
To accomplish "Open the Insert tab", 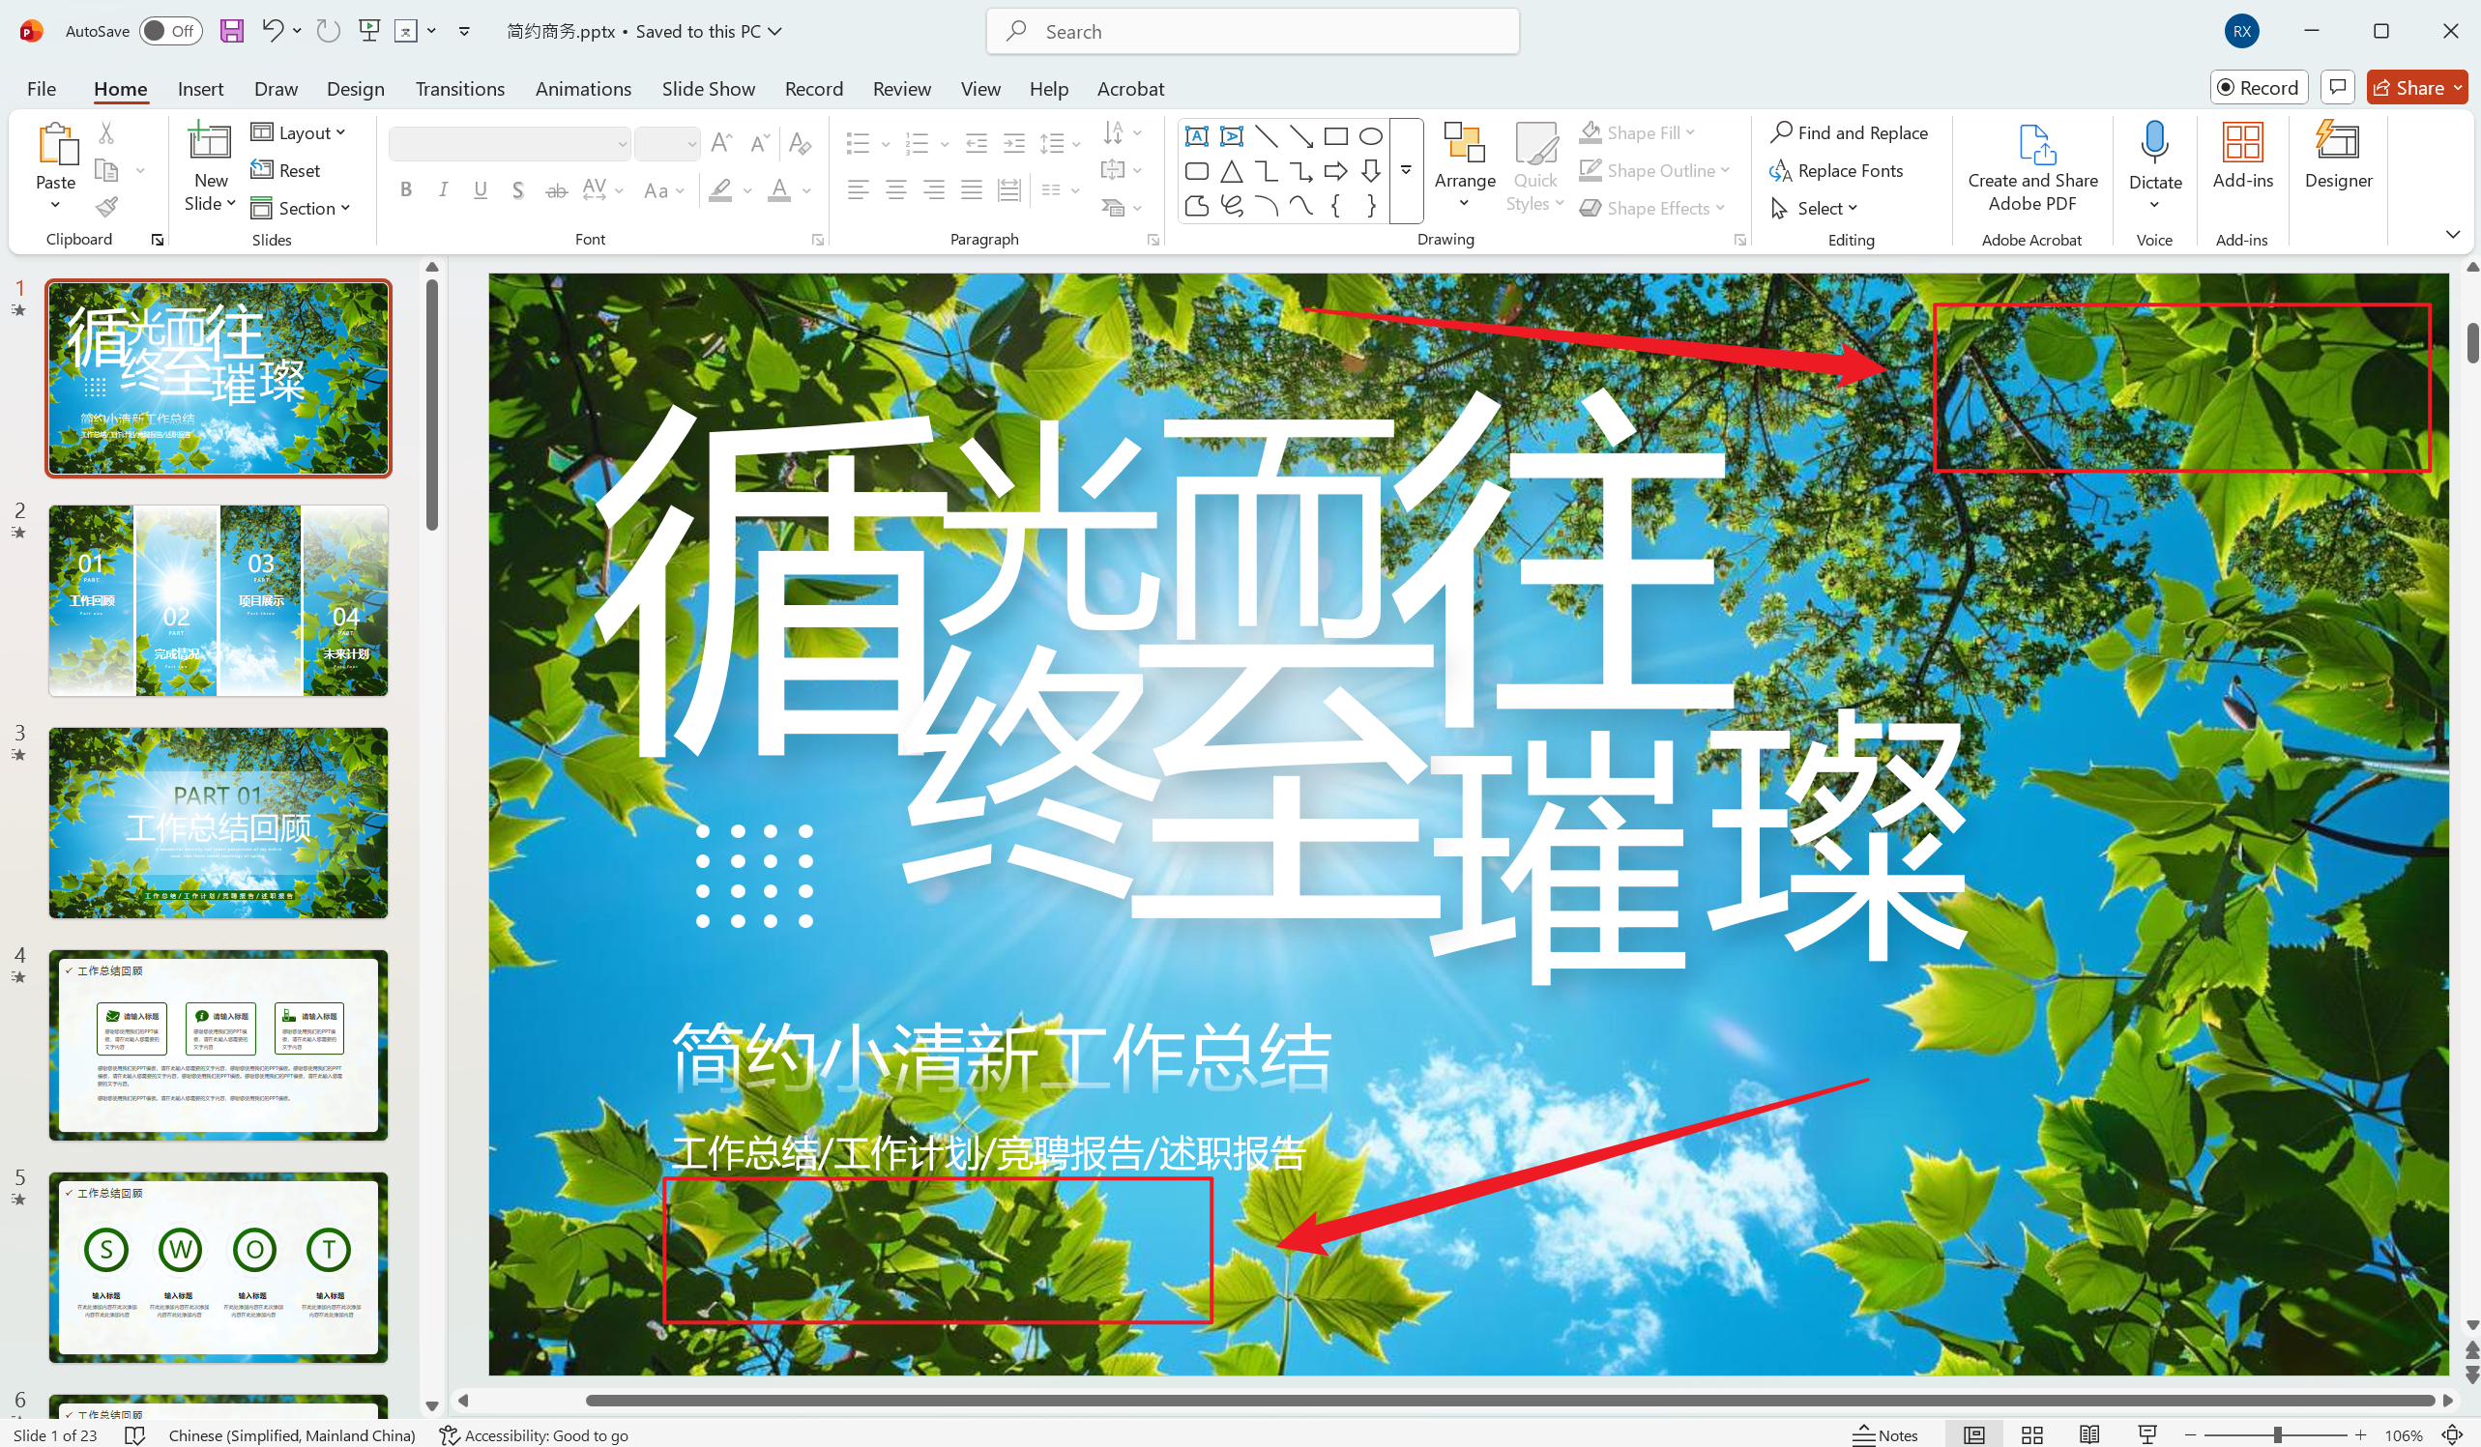I will click(200, 88).
